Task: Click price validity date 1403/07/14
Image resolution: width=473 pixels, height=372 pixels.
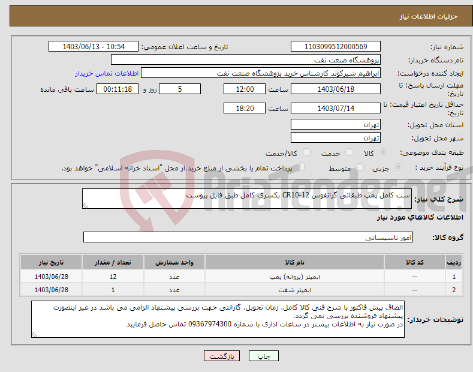Action: tap(336, 108)
